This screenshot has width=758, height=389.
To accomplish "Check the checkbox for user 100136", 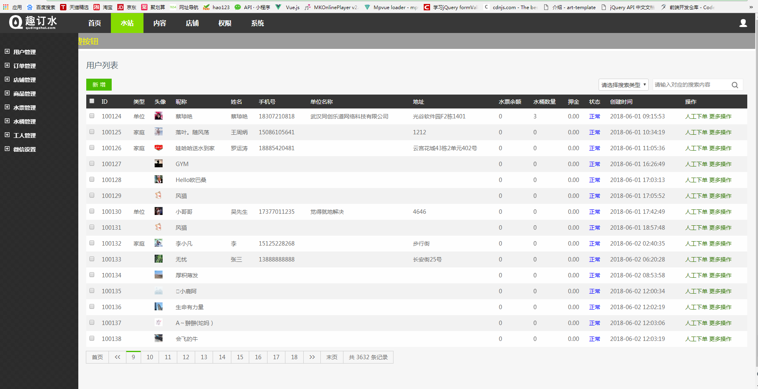I will point(92,306).
